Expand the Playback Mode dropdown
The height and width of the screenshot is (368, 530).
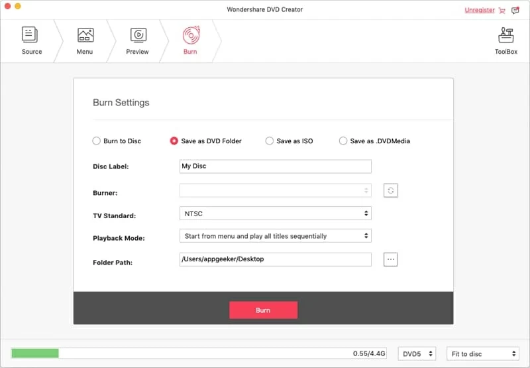[x=275, y=235]
